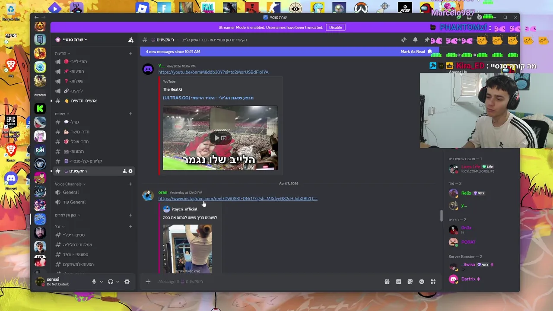
Task: Open the youtu.be link in chat
Action: (x=213, y=72)
